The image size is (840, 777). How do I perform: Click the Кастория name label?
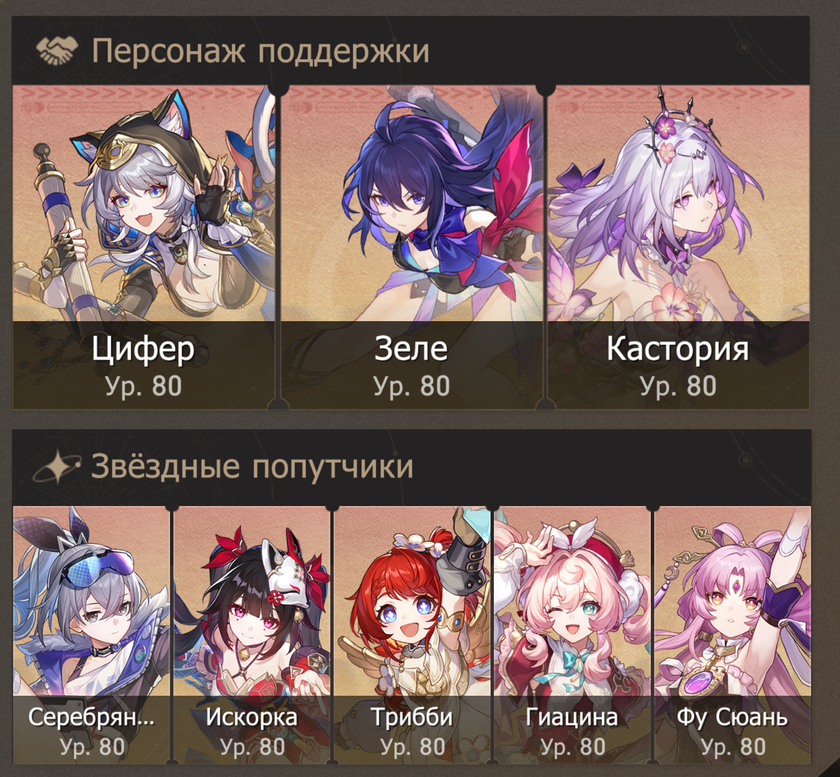(x=678, y=349)
